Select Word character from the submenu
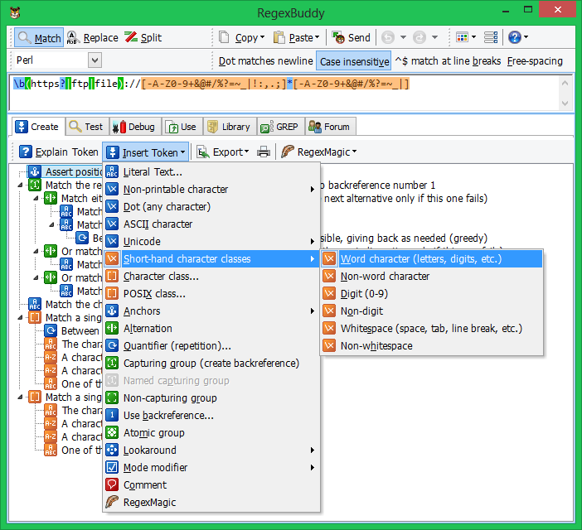The width and height of the screenshot is (582, 530). 420,259
